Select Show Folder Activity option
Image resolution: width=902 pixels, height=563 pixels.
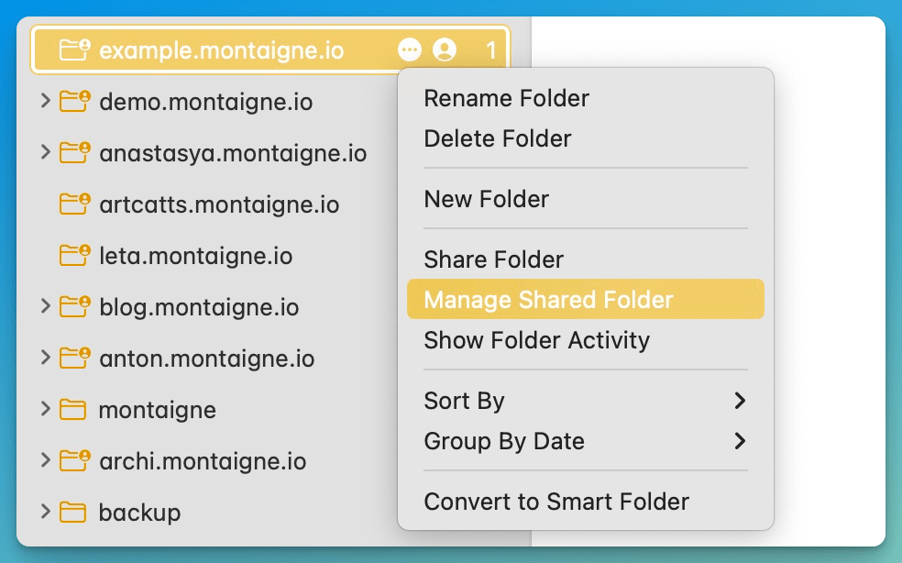point(536,340)
